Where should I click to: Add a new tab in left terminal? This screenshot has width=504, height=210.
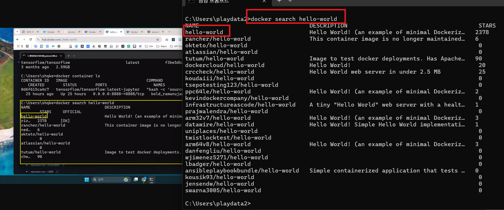tap(68, 56)
